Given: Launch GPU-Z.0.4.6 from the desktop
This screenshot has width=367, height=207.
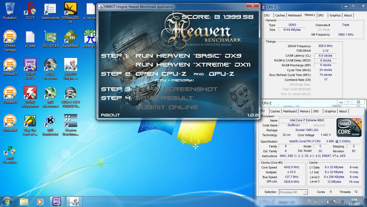Looking at the screenshot, I should (50, 39).
